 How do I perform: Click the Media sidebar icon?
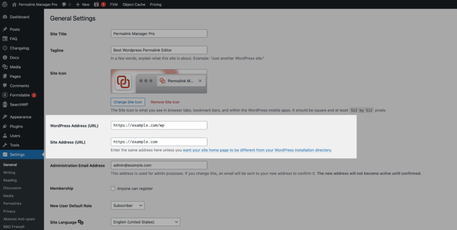tap(4, 67)
